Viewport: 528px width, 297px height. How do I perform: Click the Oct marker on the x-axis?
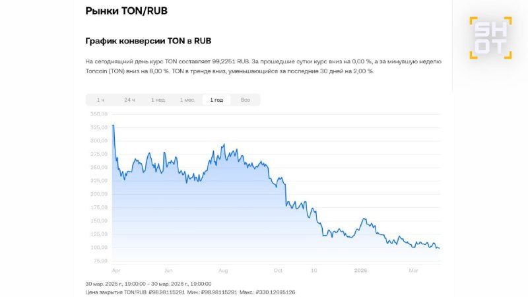tap(278, 270)
